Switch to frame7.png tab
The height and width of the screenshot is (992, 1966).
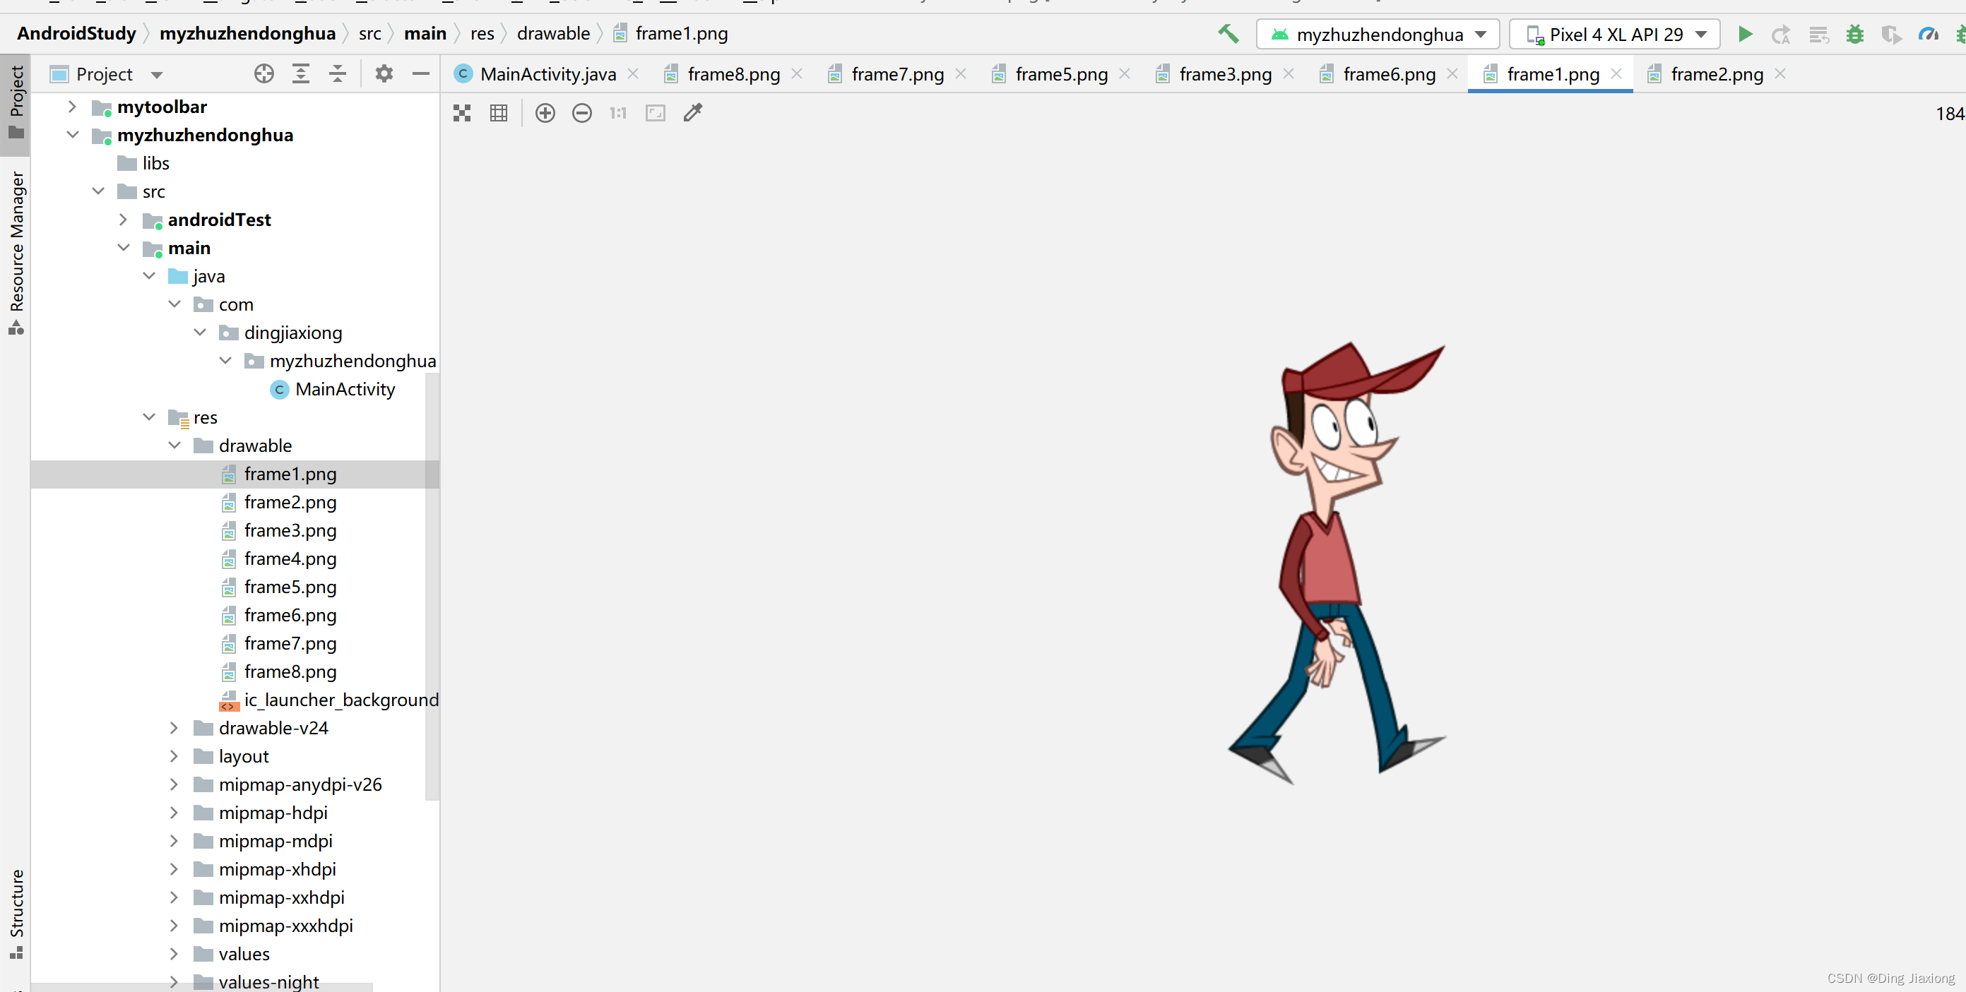pyautogui.click(x=896, y=74)
